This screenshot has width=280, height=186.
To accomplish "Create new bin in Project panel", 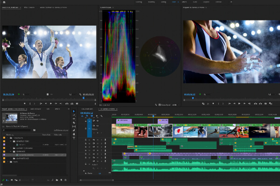I will click(x=57, y=180).
